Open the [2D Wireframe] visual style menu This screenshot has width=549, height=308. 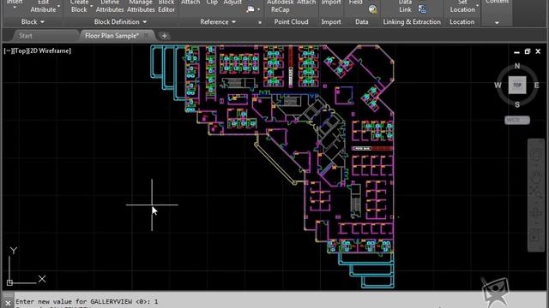pos(50,50)
